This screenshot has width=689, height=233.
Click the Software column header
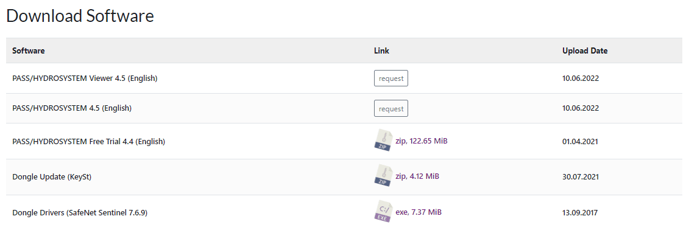click(29, 50)
